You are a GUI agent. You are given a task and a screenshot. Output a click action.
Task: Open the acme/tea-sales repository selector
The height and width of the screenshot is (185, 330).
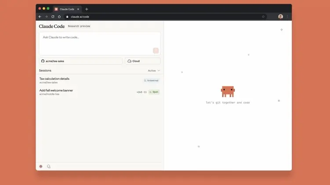point(80,61)
